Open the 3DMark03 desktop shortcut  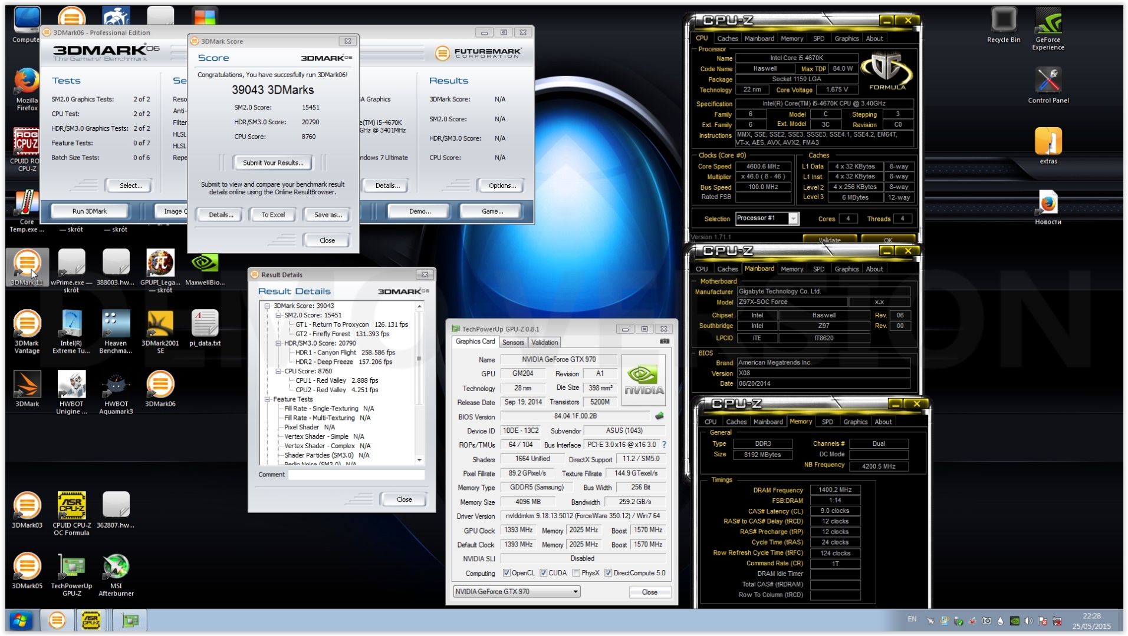(x=27, y=510)
